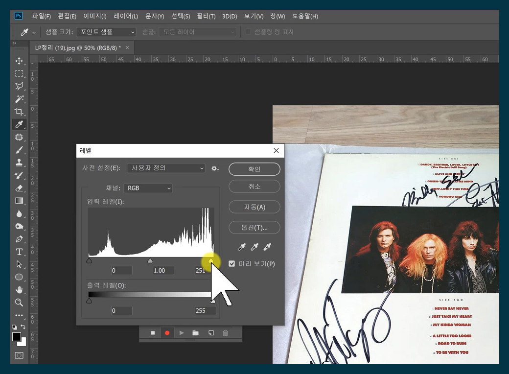Toggle the preview checkbox in Levels

tap(231, 264)
